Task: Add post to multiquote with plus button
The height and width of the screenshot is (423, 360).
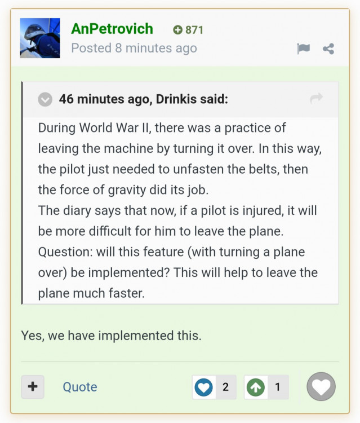Action: pyautogui.click(x=33, y=387)
